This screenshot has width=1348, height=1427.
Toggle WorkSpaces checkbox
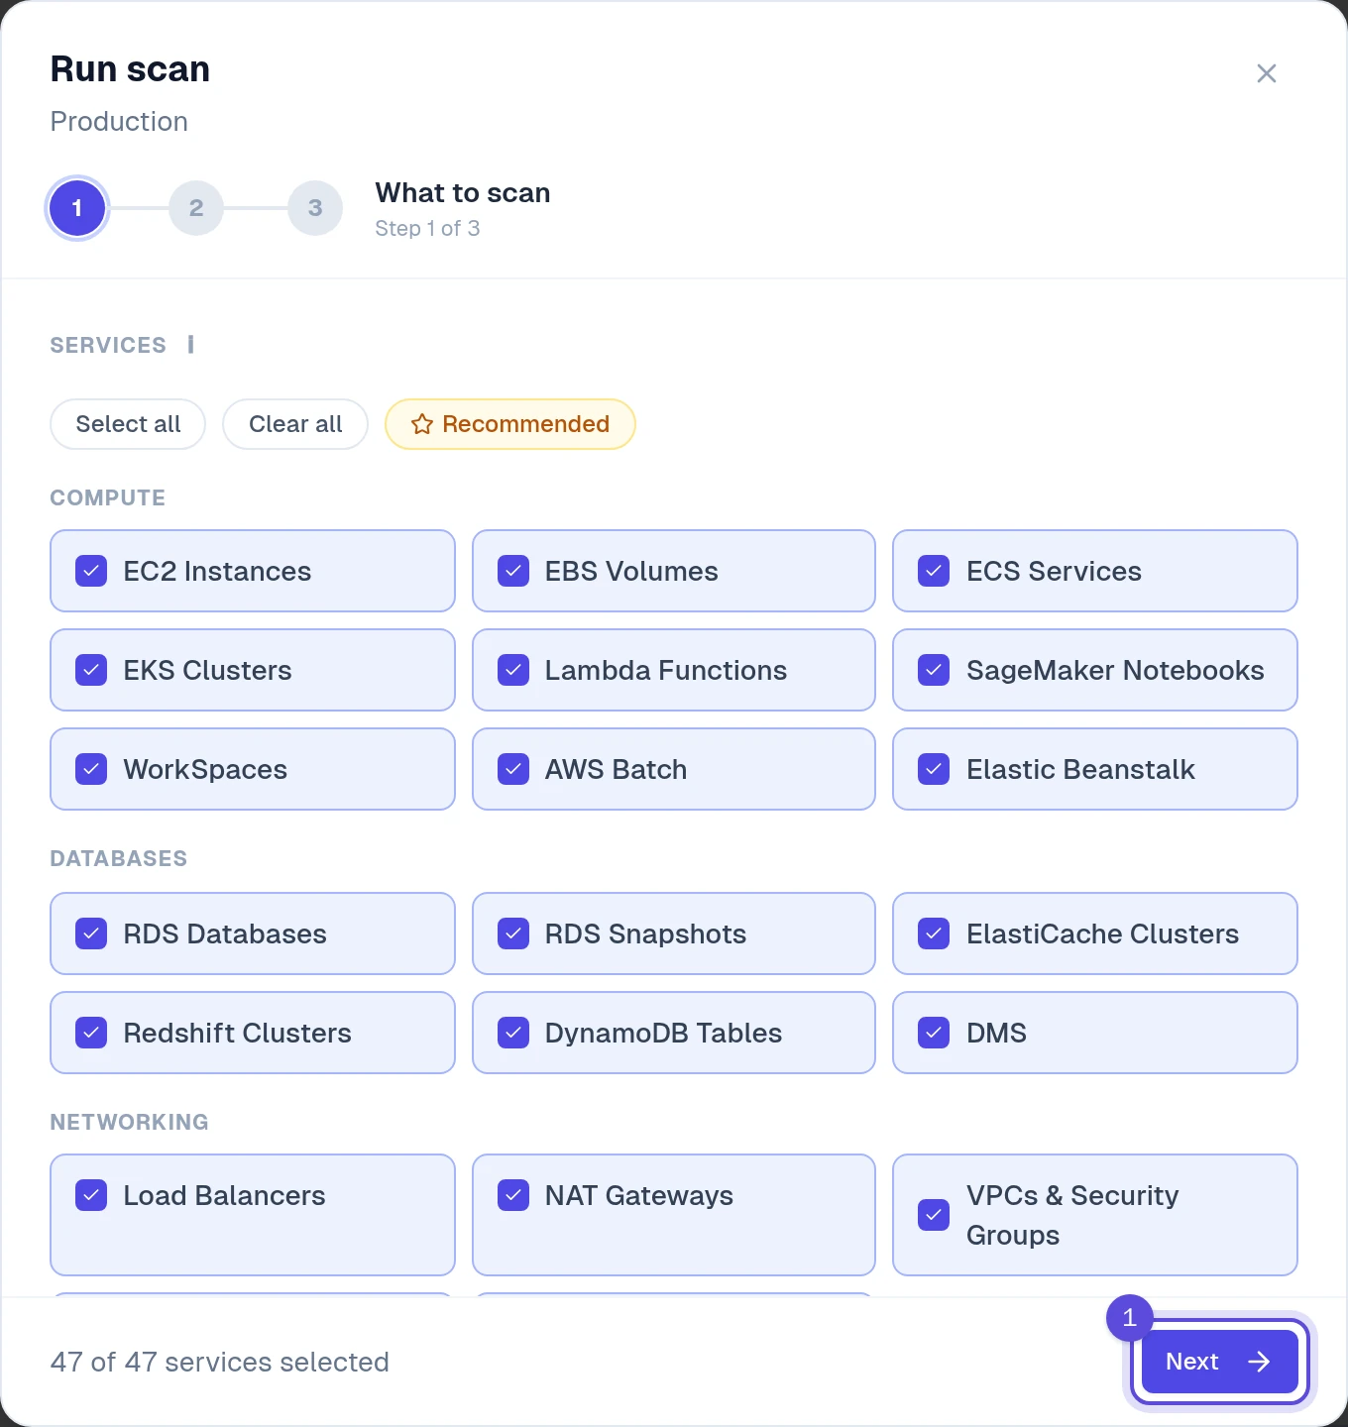[91, 769]
